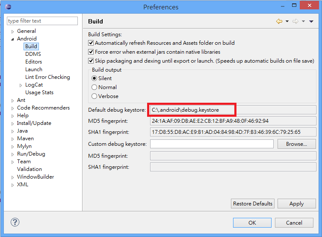Screen dimensions: 322x237
Task: Collapse the Android tree node
Action: pos(12,39)
